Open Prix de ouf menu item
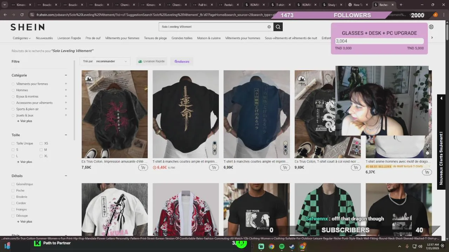The width and height of the screenshot is (449, 252). [x=93, y=38]
